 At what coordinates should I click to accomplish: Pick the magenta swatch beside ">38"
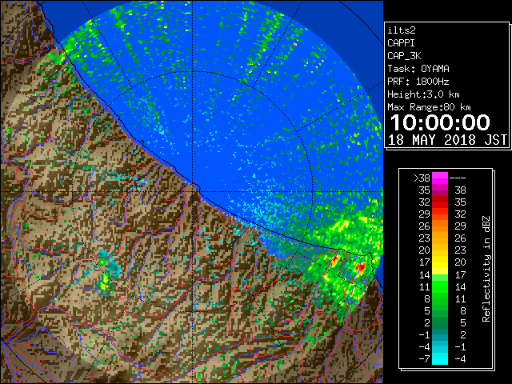click(440, 178)
